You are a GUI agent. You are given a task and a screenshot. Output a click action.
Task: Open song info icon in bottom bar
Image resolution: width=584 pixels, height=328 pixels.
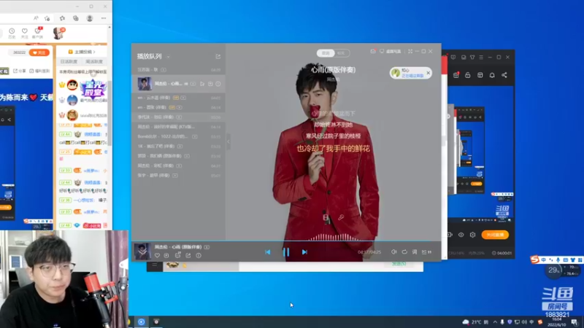[x=199, y=256]
